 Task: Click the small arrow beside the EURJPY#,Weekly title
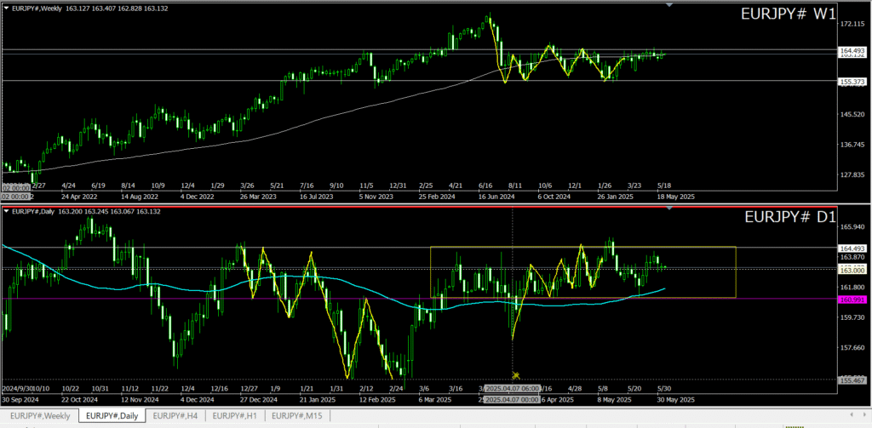pyautogui.click(x=6, y=9)
